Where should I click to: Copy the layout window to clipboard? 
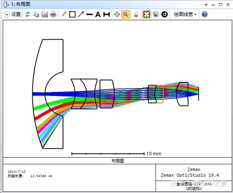(36, 14)
